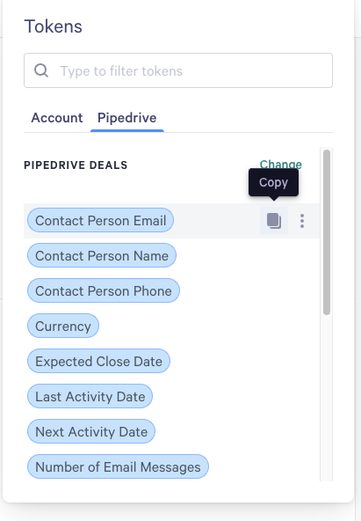
Task: Select the Contact Person Email token
Action: (x=100, y=220)
